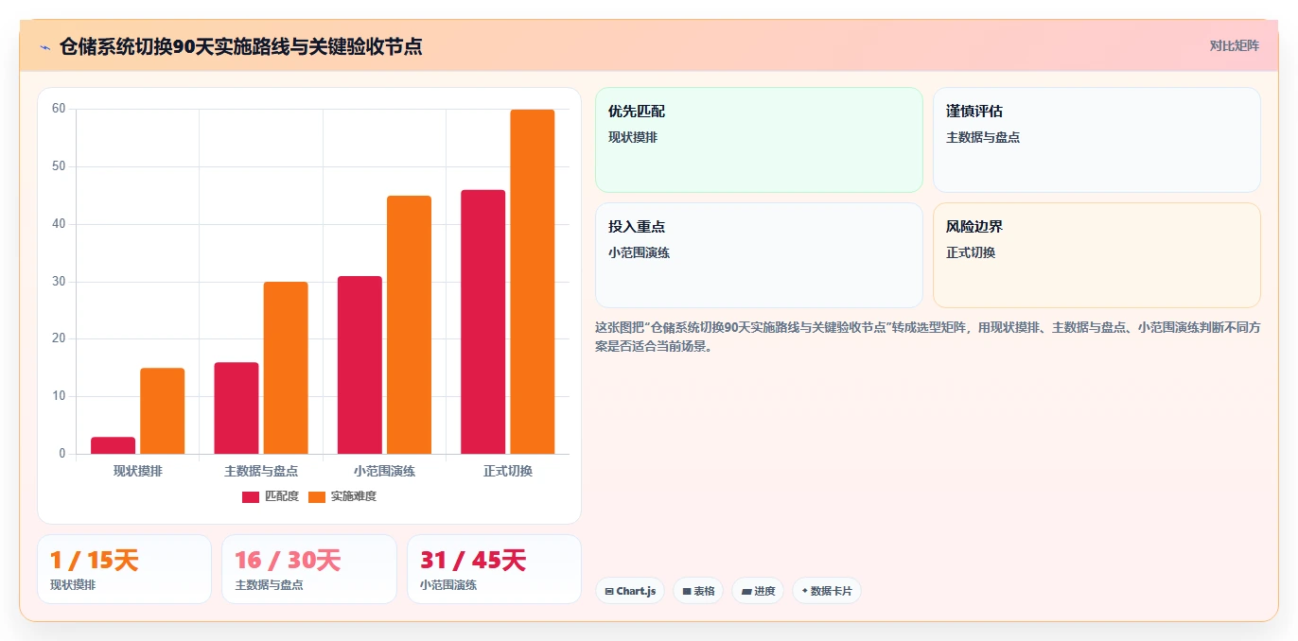This screenshot has height=641, width=1298.
Task: Click the lightning icon beside the title
Action: (x=44, y=47)
